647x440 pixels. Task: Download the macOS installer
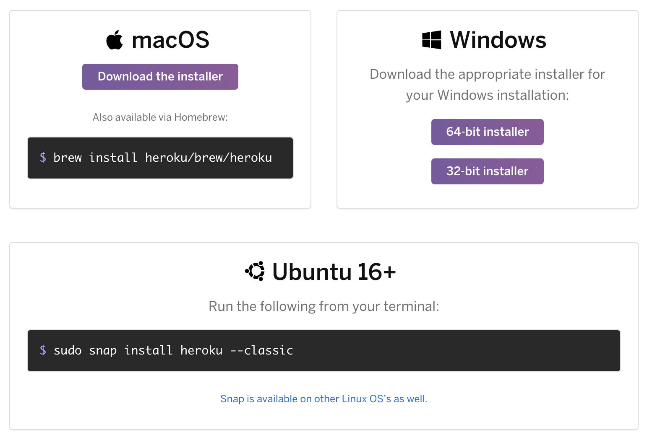click(160, 77)
